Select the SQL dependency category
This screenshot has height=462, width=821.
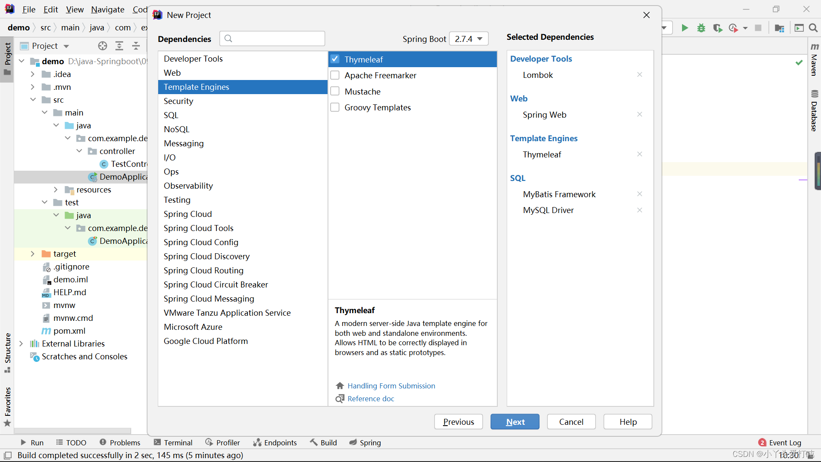click(242, 115)
